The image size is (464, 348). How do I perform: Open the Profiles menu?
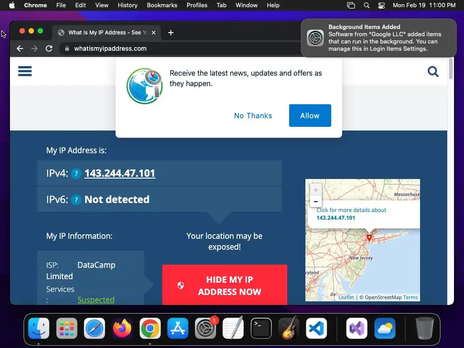point(197,5)
